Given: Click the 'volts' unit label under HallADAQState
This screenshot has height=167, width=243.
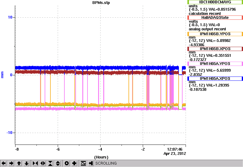Looking at the screenshot, I should [193, 22].
